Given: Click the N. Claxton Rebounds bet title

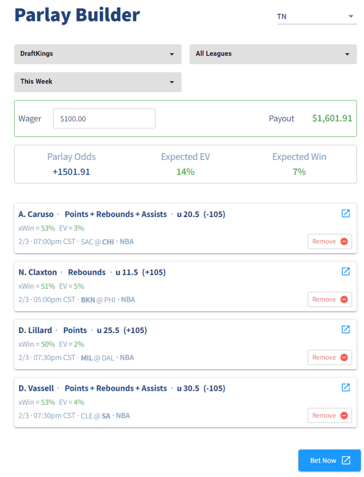Looking at the screenshot, I should [x=87, y=272].
